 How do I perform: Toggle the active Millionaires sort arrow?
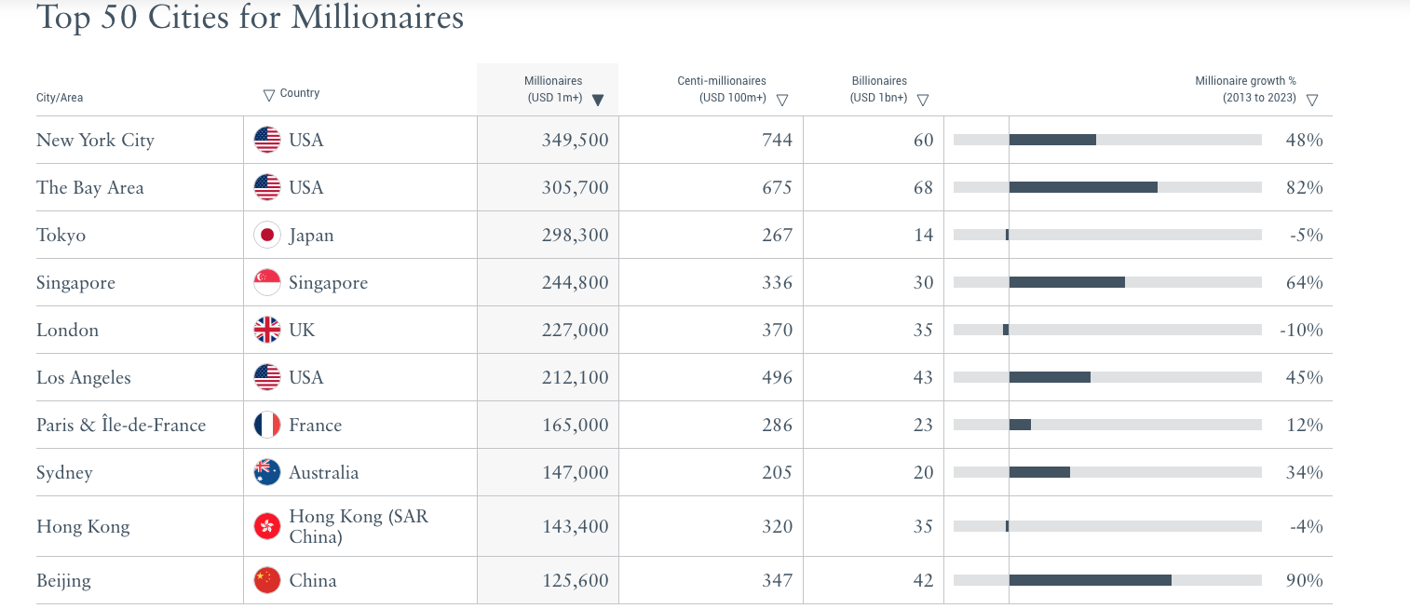pyautogui.click(x=598, y=100)
